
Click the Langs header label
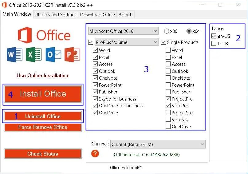tap(218, 29)
